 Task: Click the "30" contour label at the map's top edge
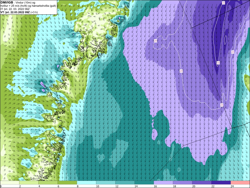[223, 3]
